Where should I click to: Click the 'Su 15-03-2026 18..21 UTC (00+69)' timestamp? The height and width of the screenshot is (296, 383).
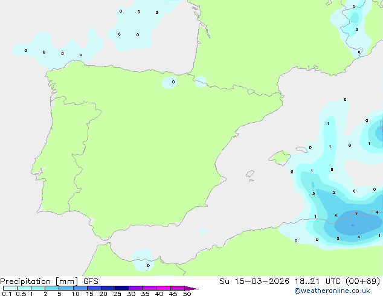(x=300, y=282)
